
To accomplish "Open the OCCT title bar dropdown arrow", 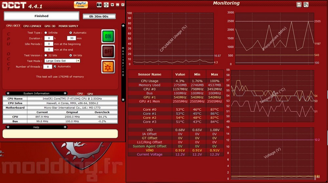I will click(x=112, y=5).
